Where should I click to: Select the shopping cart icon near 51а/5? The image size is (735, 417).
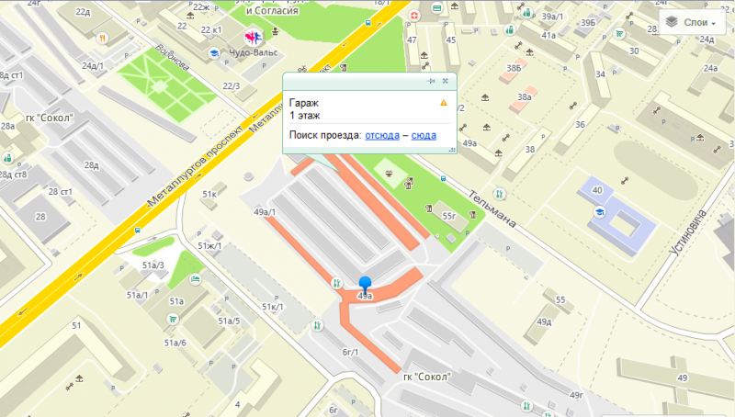[x=173, y=319]
